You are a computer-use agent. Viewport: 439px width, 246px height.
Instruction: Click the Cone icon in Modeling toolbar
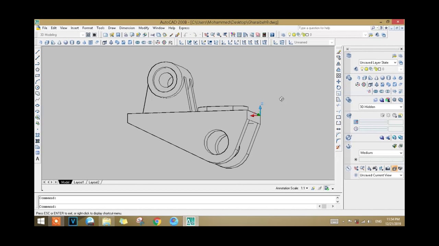tap(59, 42)
